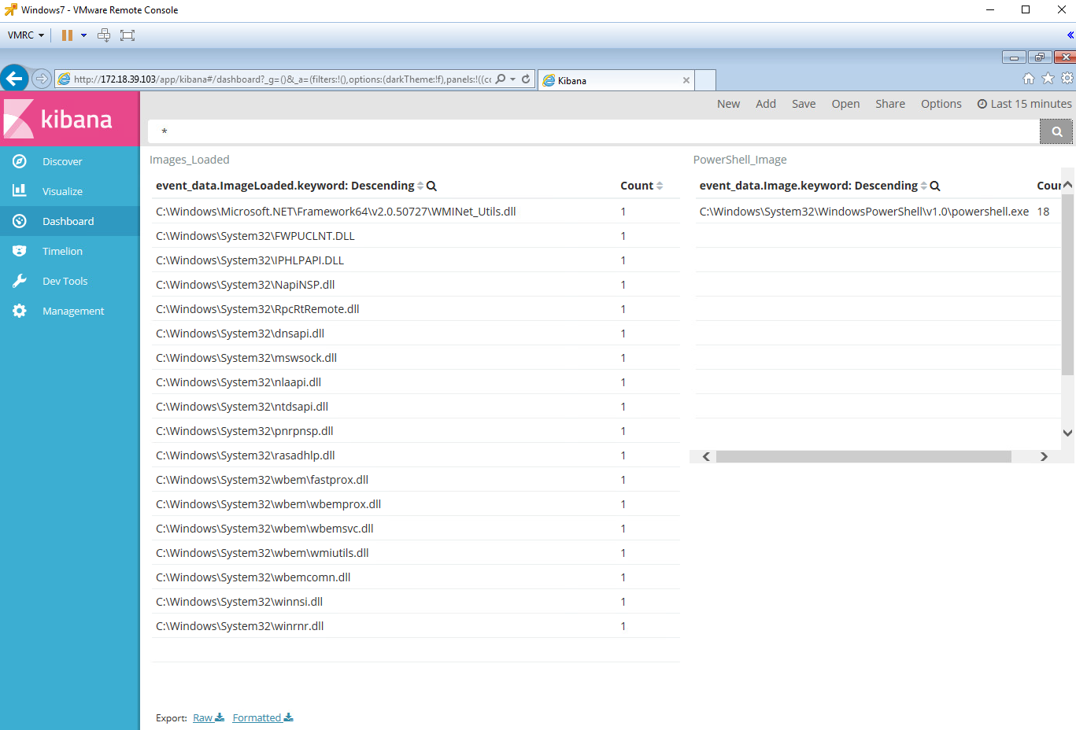1076x730 pixels.
Task: Close the Kibana browser tab
Action: coord(686,80)
